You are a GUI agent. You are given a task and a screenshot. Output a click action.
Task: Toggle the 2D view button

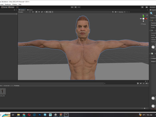click(33, 12)
